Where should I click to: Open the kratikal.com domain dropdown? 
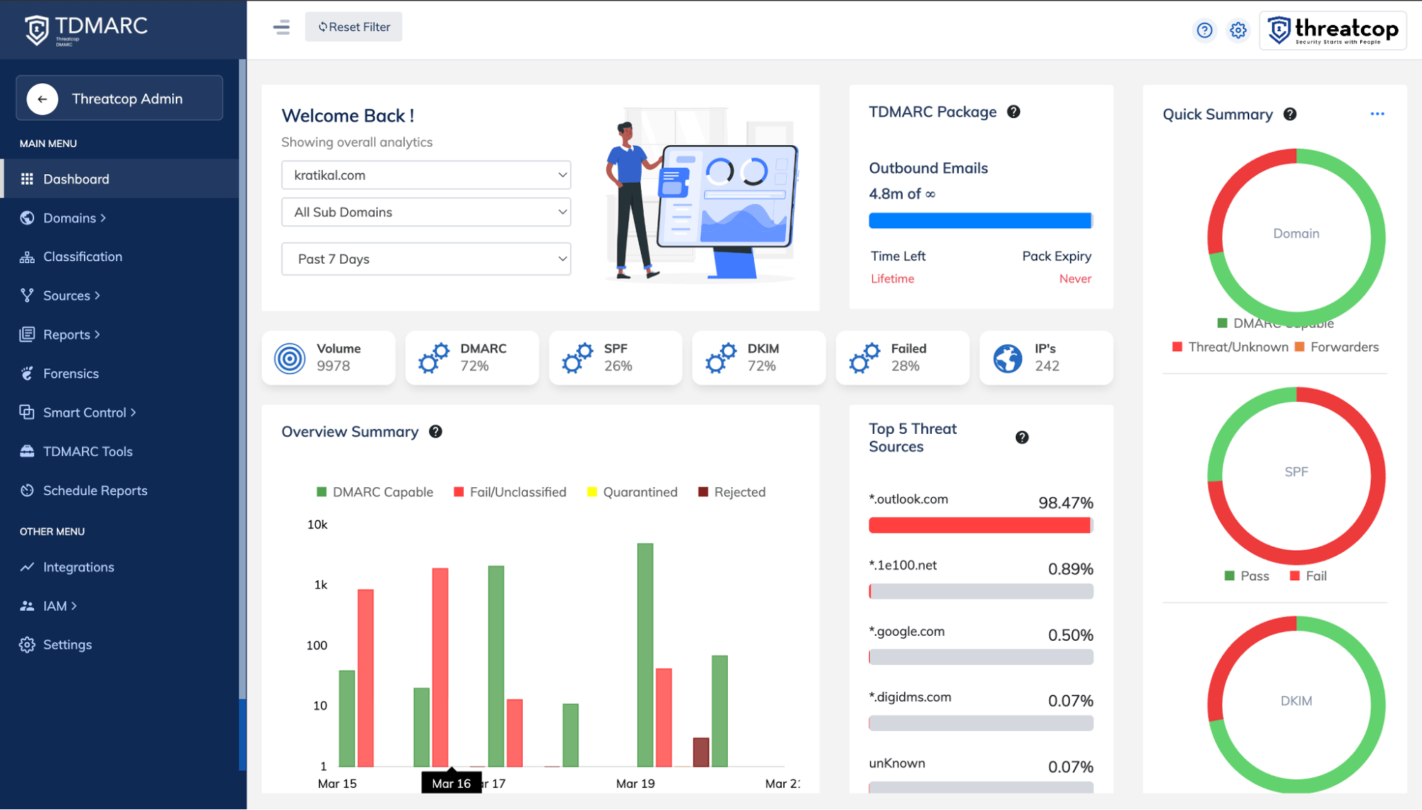coord(426,175)
